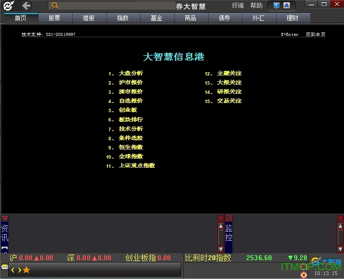Click the yellow left chevron in bottom bar

pyautogui.click(x=13, y=270)
